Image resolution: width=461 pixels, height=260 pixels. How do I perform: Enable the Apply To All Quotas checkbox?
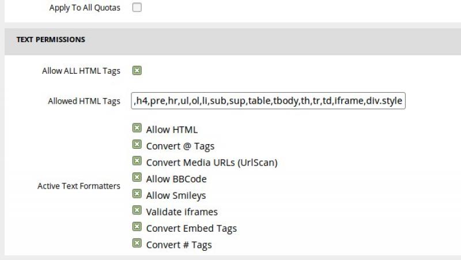point(137,7)
